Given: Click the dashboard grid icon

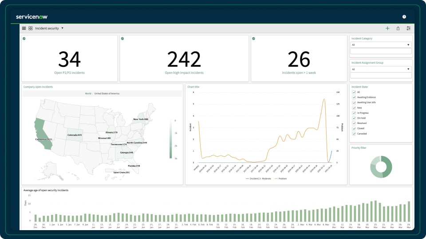Looking at the screenshot, I should (x=31, y=28).
